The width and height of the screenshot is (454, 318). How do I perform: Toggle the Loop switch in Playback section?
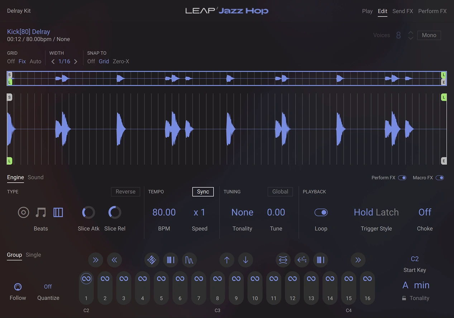[321, 212]
